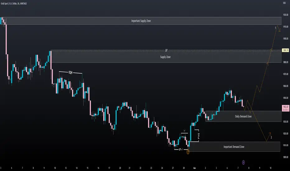Select the 1842.60 current price label
This screenshot has width=290, height=171.
coord(286,108)
